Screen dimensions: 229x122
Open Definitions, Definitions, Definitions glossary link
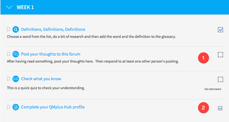pyautogui.click(x=53, y=29)
